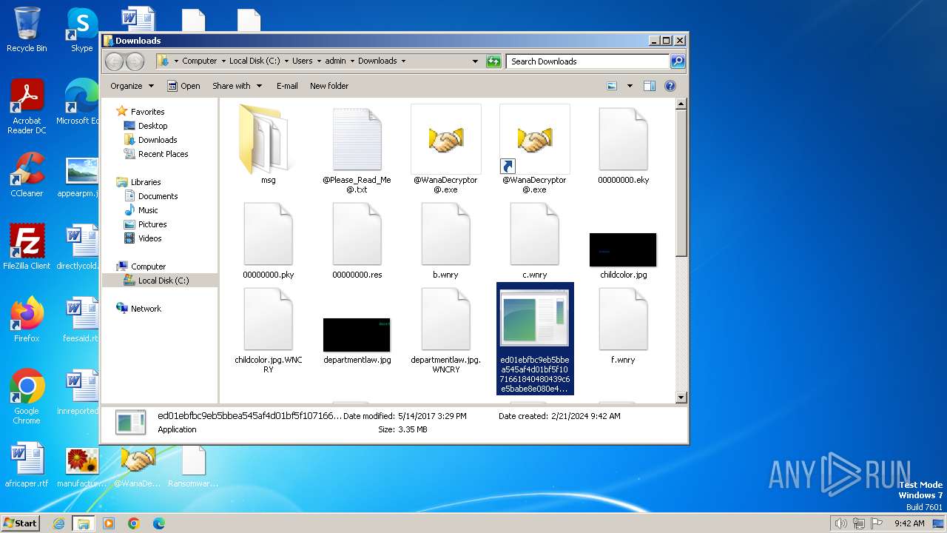Click the file list scroll up arrow

(681, 104)
